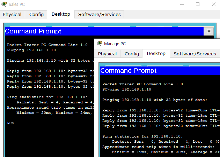Click 'Packets: Sent = 4, Received = 4' in Manage PC
The width and height of the screenshot is (220, 157).
(x=151, y=142)
